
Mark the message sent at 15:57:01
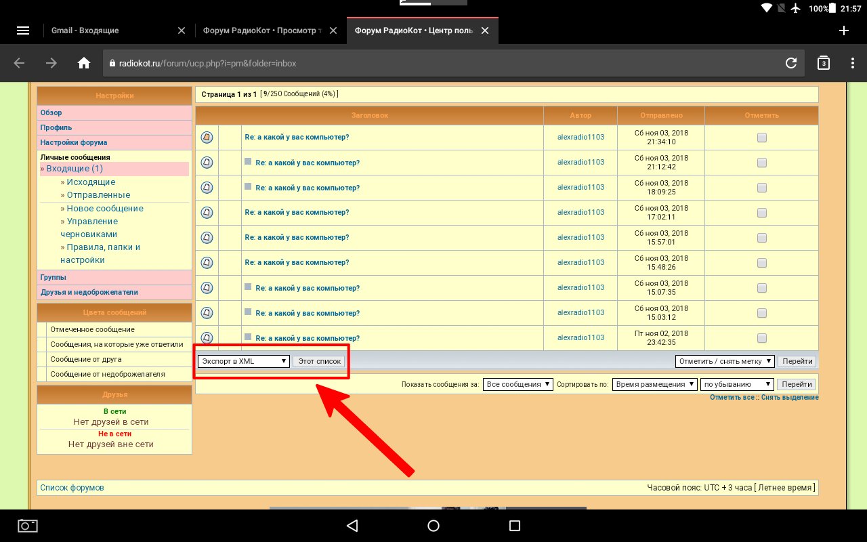[x=762, y=238]
